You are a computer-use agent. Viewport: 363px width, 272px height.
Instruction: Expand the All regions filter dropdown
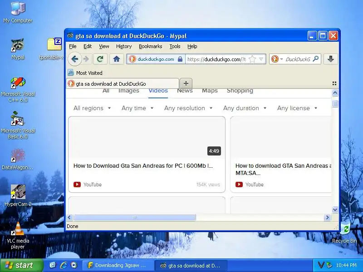pyautogui.click(x=92, y=108)
